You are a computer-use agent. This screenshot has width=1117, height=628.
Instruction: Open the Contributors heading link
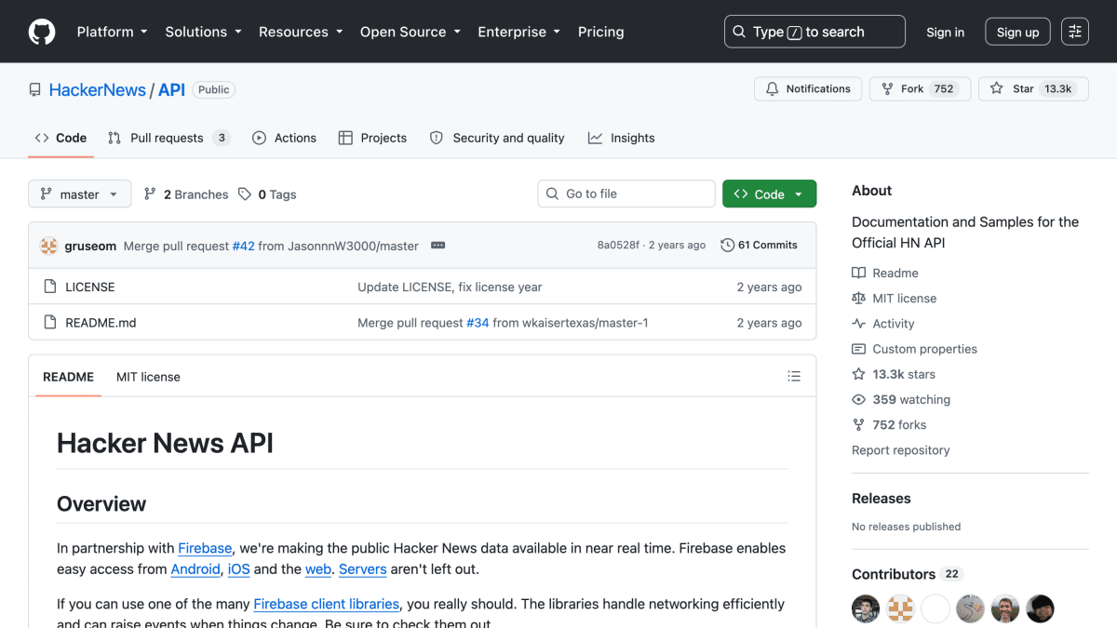pos(906,574)
